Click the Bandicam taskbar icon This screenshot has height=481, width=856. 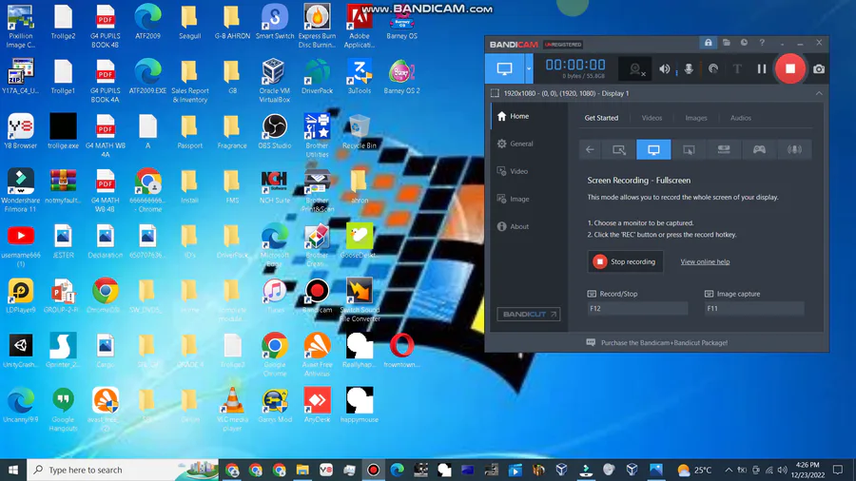click(x=374, y=470)
